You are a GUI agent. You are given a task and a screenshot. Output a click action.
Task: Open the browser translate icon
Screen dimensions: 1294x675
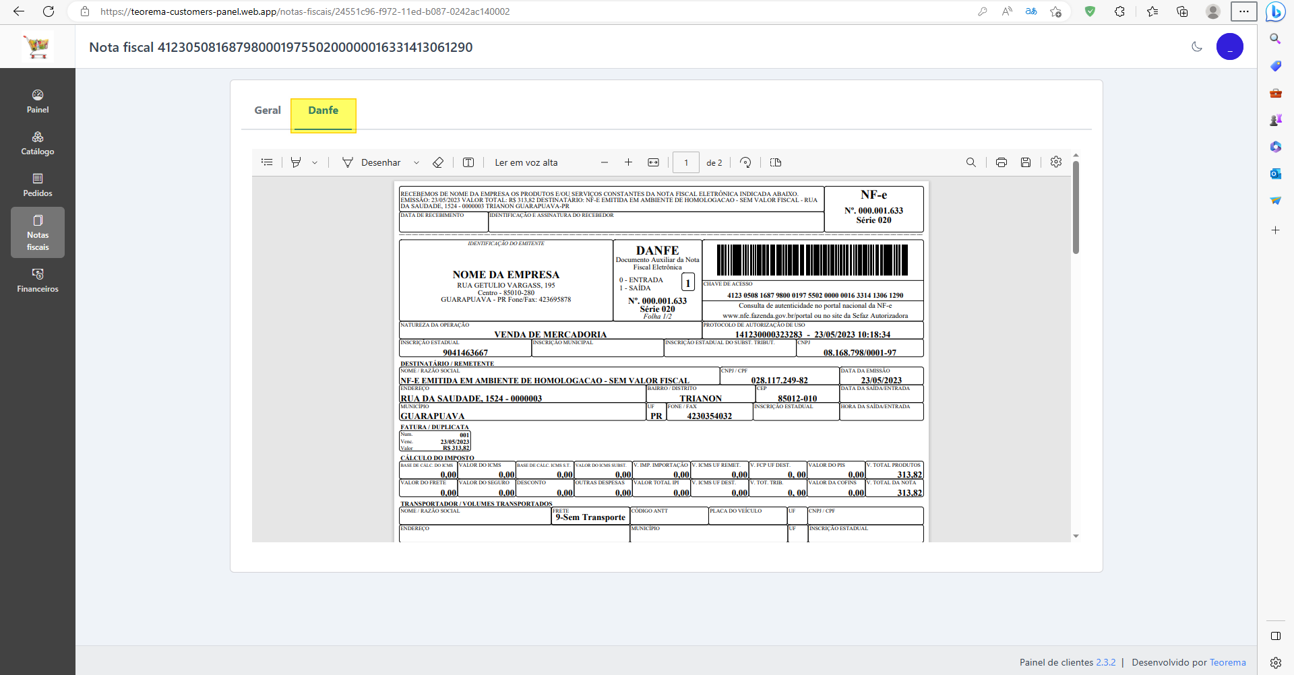[1031, 11]
